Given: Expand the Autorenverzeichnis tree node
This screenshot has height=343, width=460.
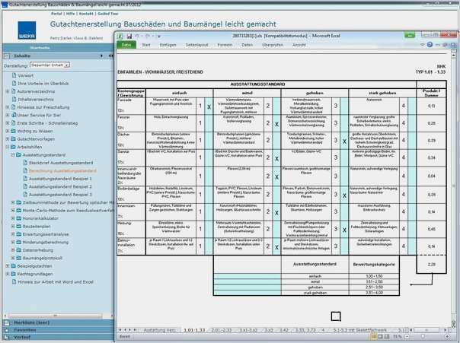Looking at the screenshot, I should 7,91.
